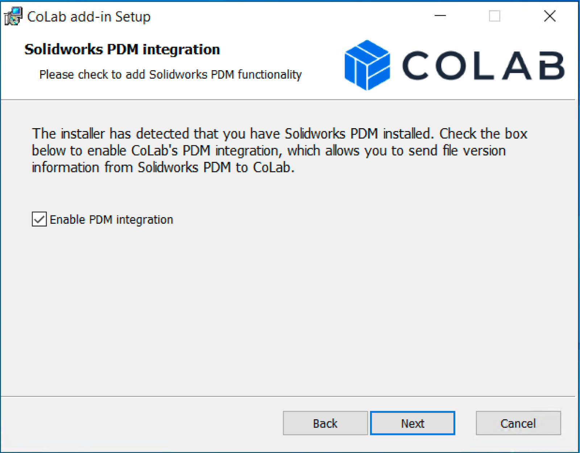Click the first line mentioning 'Solidworks PDM installed'

coord(279,134)
